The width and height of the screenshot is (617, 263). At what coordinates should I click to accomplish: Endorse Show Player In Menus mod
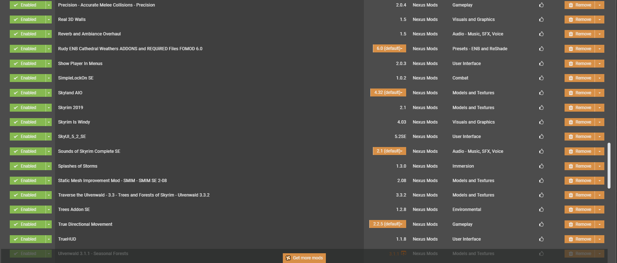tap(541, 64)
